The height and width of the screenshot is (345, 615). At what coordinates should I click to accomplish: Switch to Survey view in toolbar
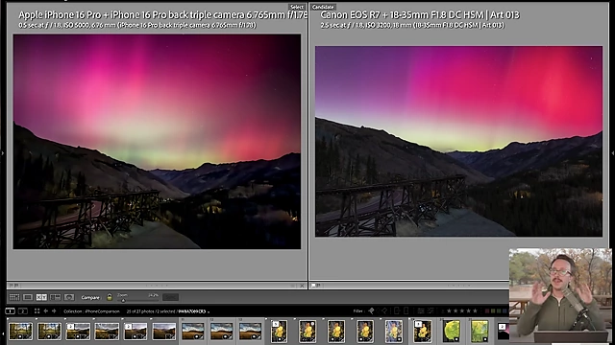coord(56,297)
